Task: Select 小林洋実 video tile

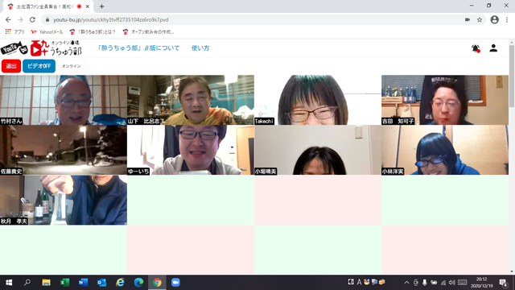Action: point(445,150)
